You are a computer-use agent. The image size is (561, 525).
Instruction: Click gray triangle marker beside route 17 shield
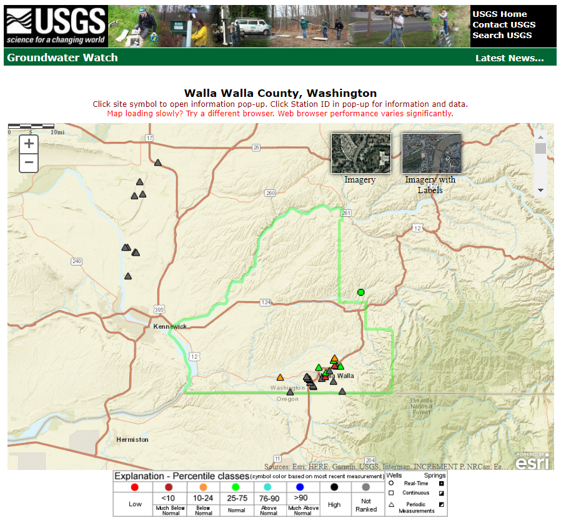click(x=158, y=163)
